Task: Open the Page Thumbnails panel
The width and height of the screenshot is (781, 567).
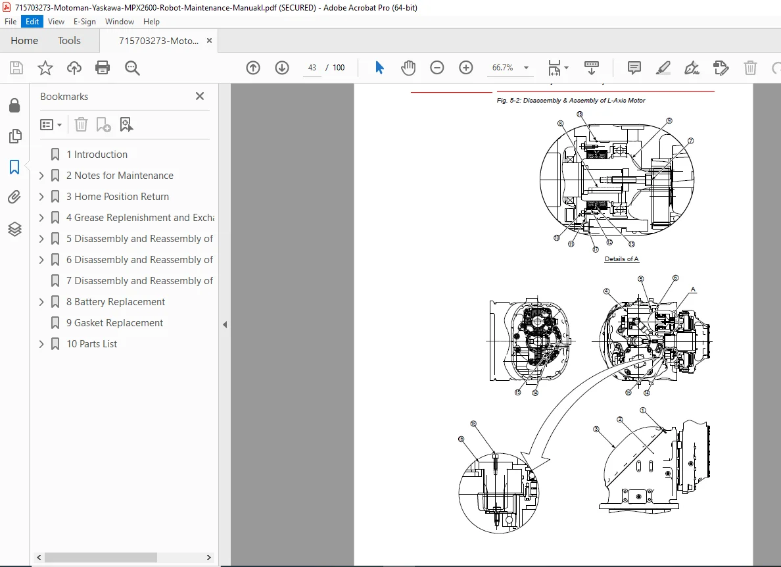Action: [15, 136]
